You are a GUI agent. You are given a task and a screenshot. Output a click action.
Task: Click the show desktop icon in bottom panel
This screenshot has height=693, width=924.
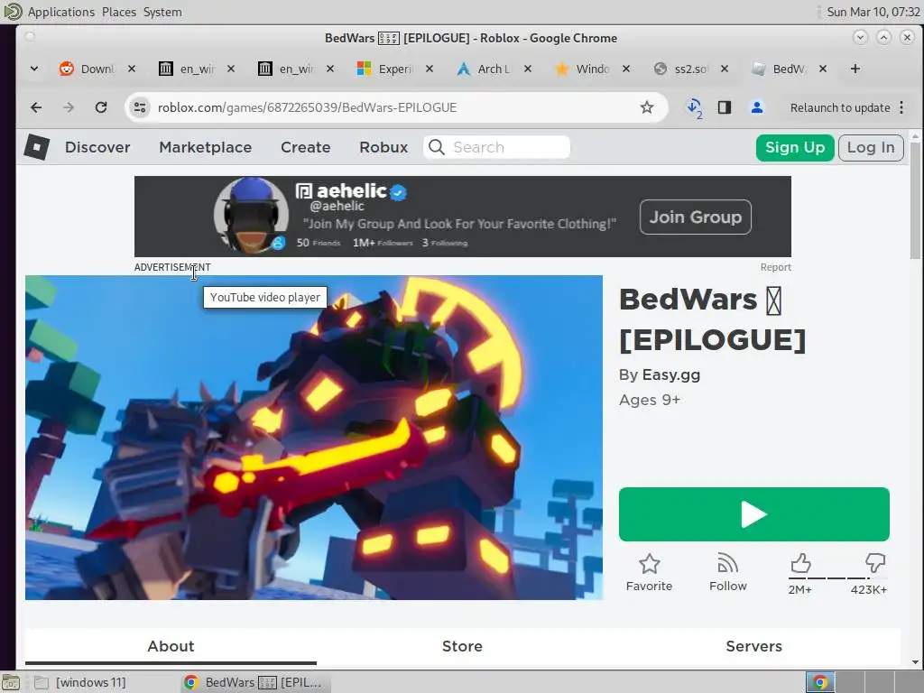(x=11, y=682)
